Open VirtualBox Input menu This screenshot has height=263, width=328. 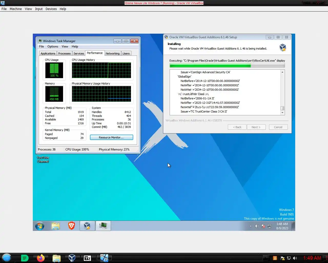(39, 9)
